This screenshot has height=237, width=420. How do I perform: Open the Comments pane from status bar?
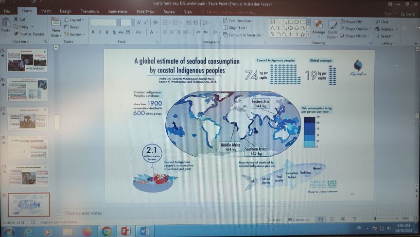pyautogui.click(x=298, y=220)
